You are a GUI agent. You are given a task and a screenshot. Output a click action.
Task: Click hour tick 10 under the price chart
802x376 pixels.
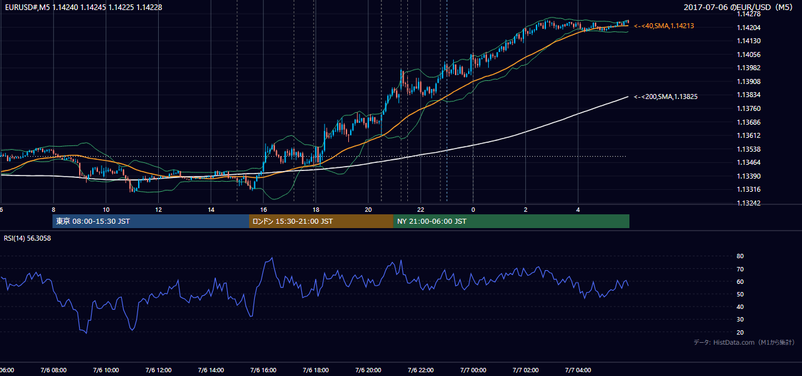coord(106,209)
